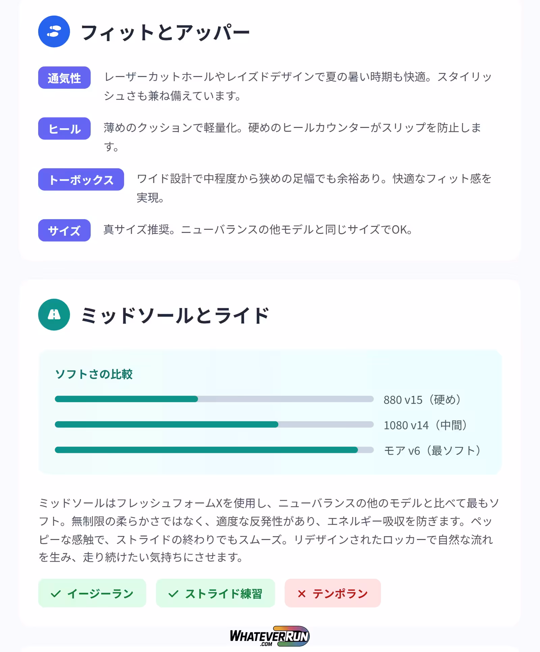The height and width of the screenshot is (652, 540).
Task: Click the checkmark icon on ストライド練習
Action: point(173,594)
